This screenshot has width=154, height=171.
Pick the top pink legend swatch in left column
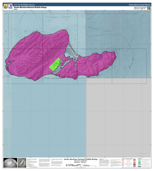123,160
